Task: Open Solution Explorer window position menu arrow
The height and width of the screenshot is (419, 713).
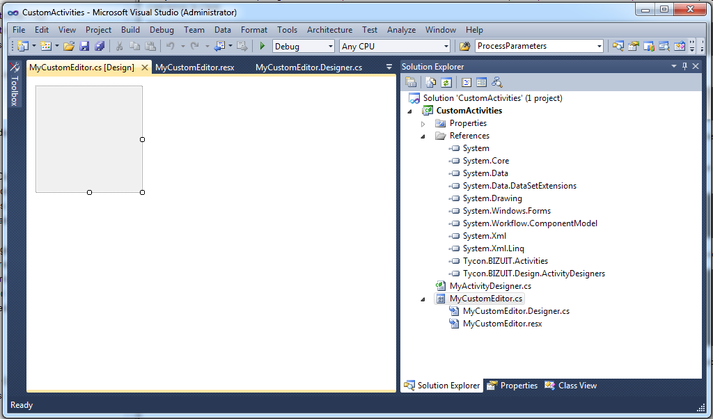Action: 674,66
